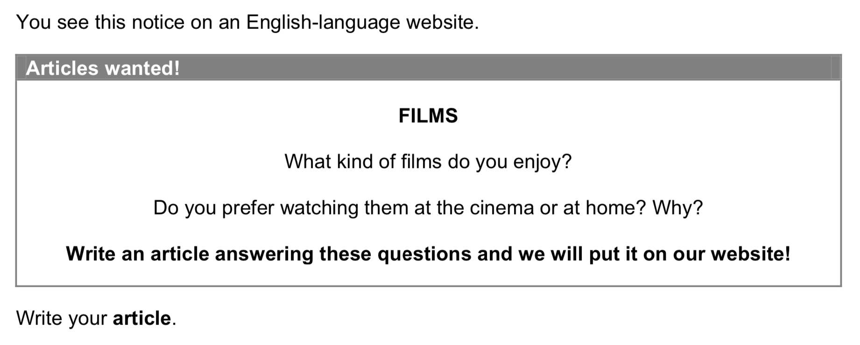This screenshot has height=345, width=860.
Task: Click the "Articles wanted!" header text
Action: [x=103, y=68]
